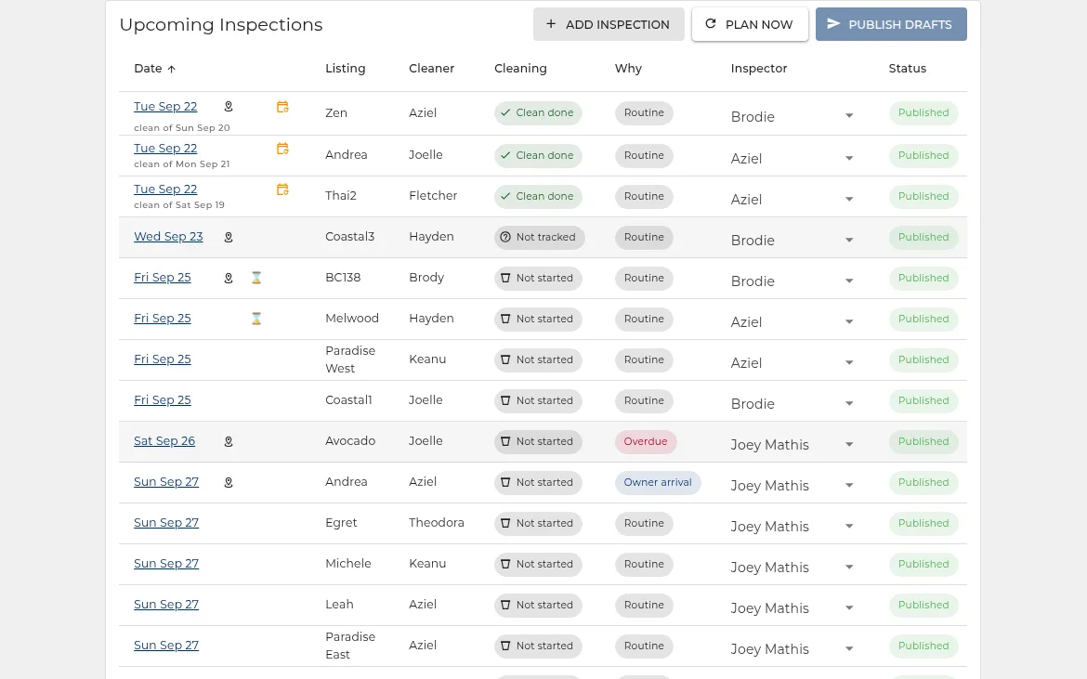Open the Tue Sep 22 link for Thai2
The width and height of the screenshot is (1087, 679).
point(165,189)
